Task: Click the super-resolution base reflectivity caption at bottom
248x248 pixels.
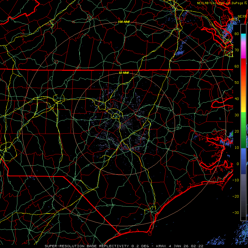Action: (124, 246)
